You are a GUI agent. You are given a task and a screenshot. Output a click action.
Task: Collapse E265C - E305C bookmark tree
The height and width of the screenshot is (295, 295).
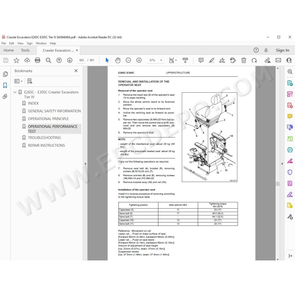pyautogui.click(x=15, y=92)
